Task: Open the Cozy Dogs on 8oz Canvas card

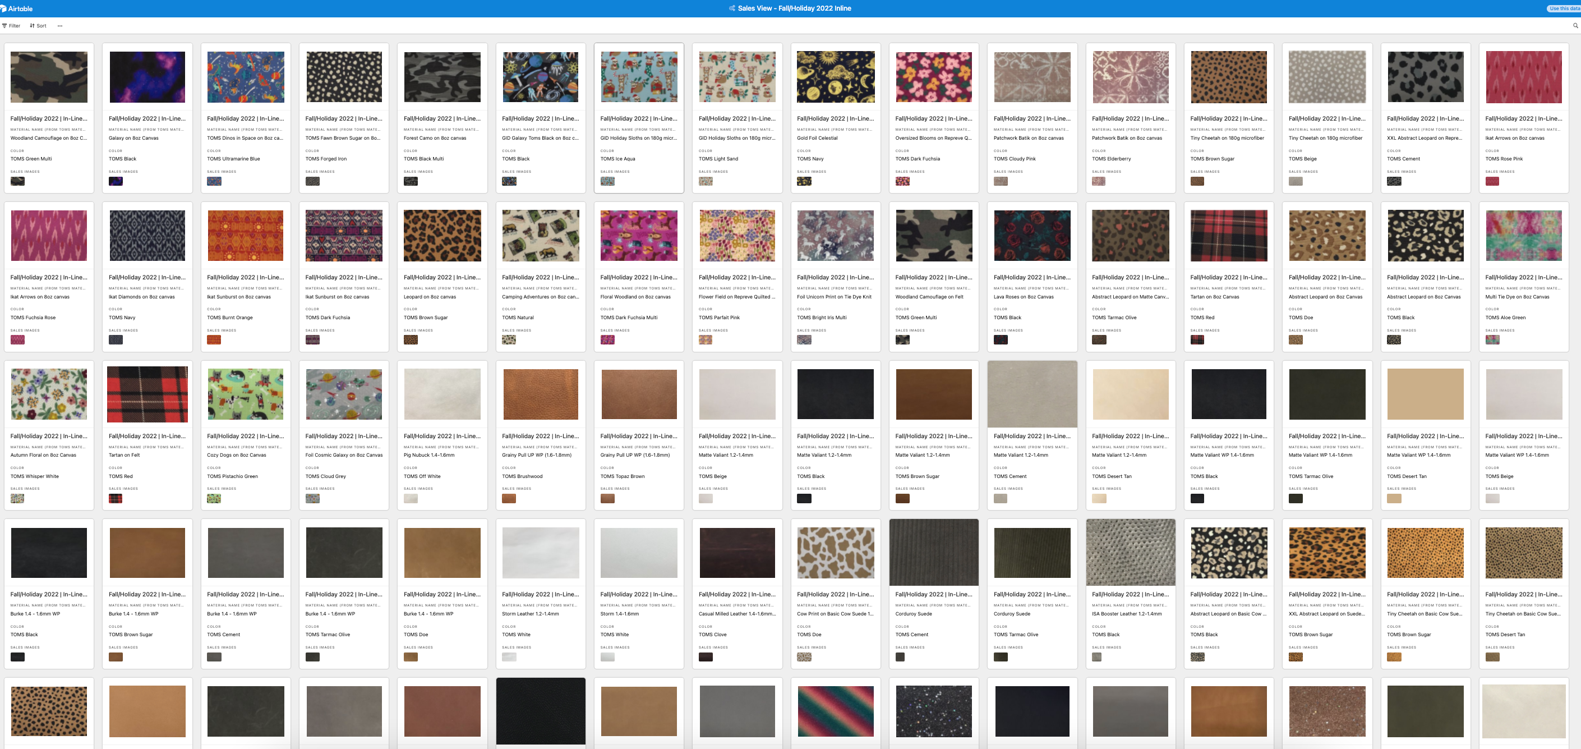Action: (x=246, y=436)
